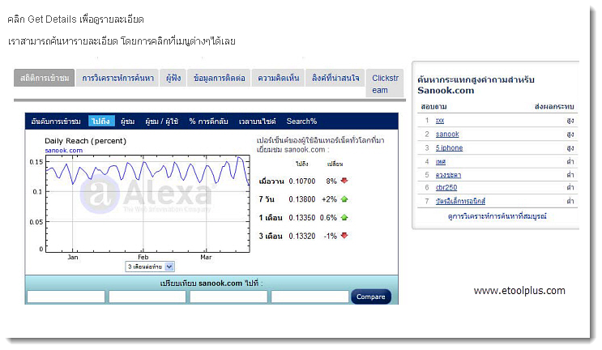
Task: Click the red down arrow beside -1%
Action: coord(344,236)
